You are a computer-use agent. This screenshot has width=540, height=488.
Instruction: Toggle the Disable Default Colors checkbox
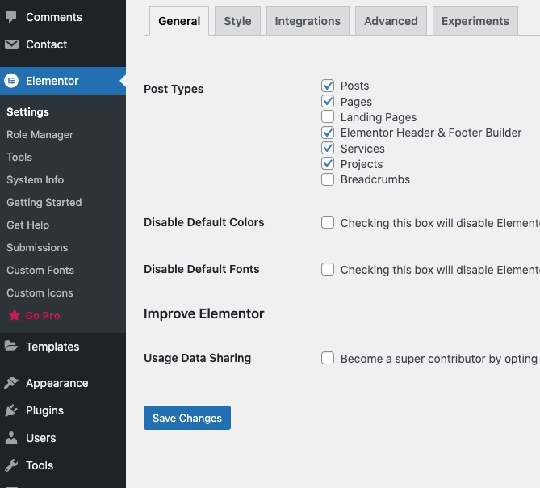tap(328, 223)
